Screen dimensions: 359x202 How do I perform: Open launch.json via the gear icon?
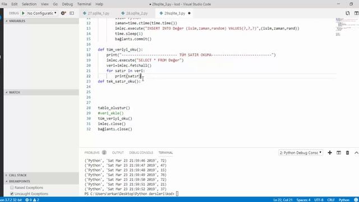pyautogui.click(x=63, y=13)
